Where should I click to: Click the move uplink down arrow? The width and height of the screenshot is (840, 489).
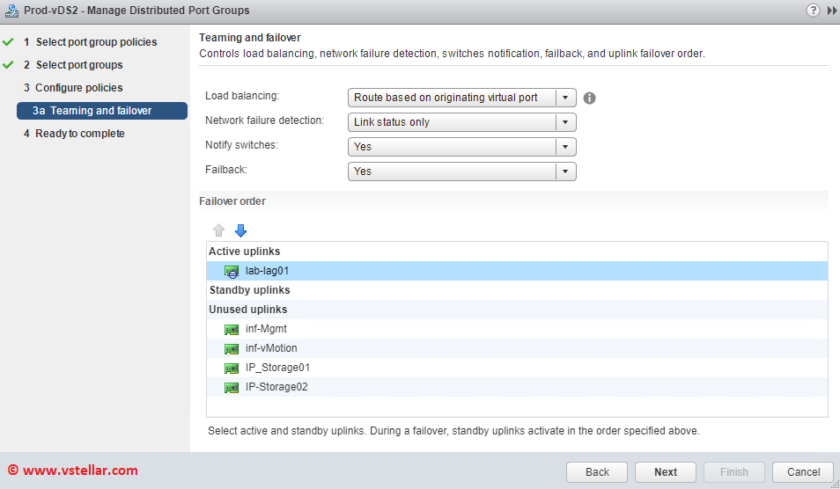[x=240, y=230]
